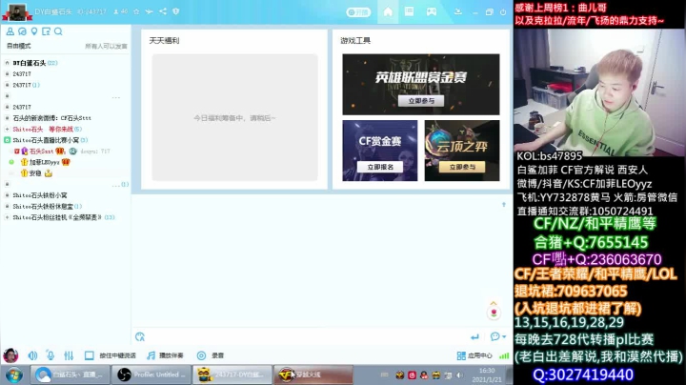Click into the chat message input field
Image resolution: width=686 pixels, height=385 pixels.
pyautogui.click(x=306, y=336)
